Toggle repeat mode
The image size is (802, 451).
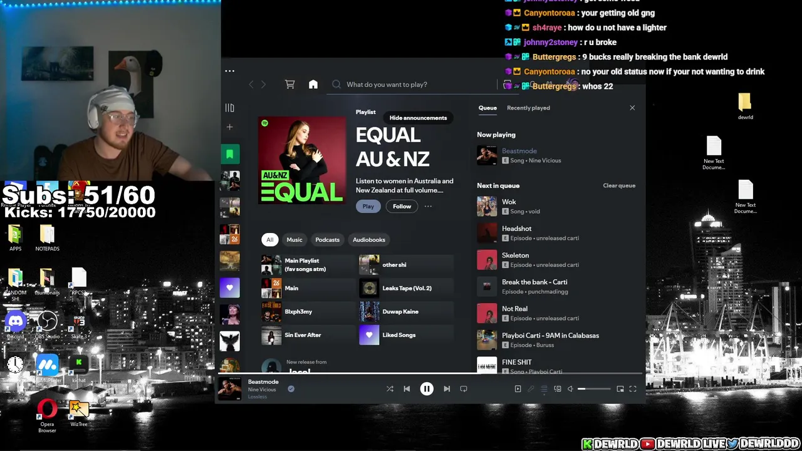click(464, 389)
